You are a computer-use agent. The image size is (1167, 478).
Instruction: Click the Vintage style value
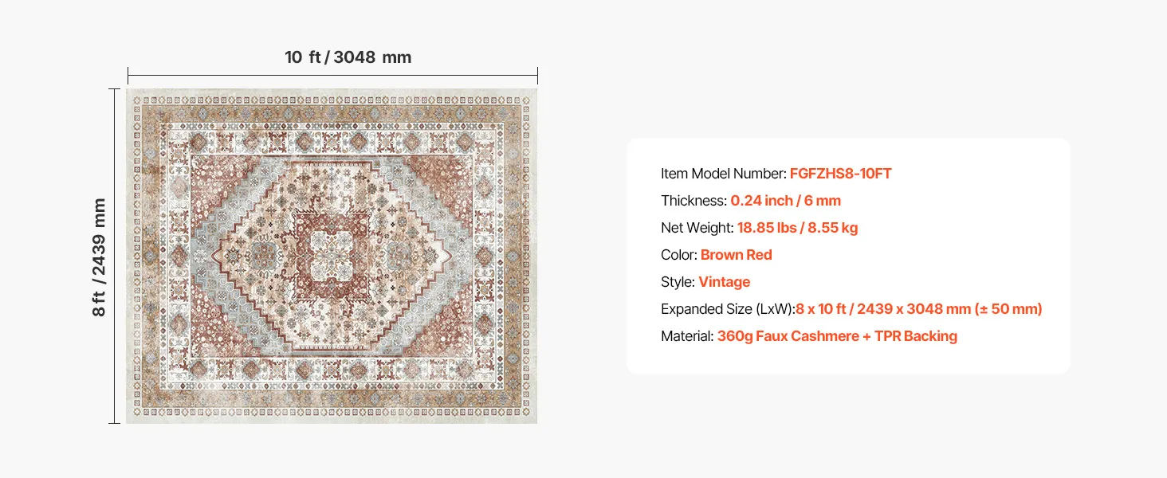[x=725, y=282]
